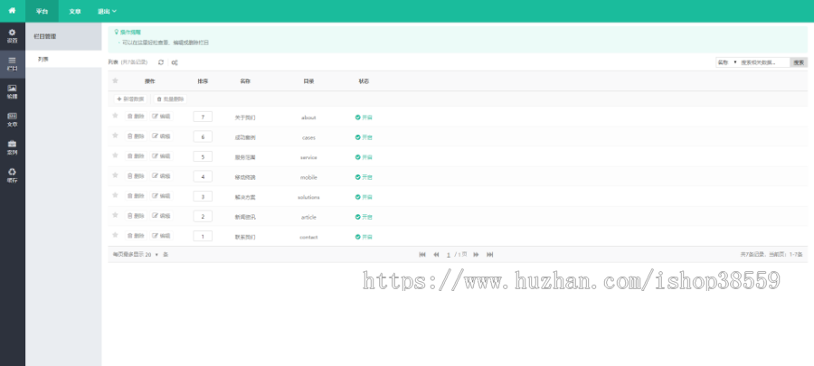
Task: Star the mobile row
Action: [x=115, y=175]
